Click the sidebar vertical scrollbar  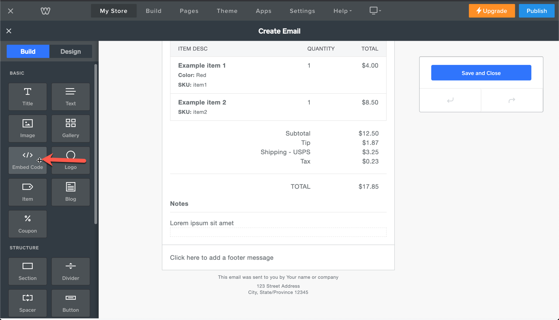95,144
